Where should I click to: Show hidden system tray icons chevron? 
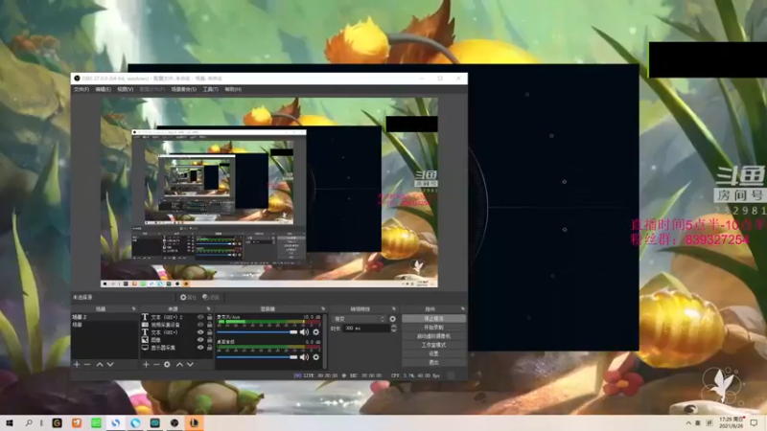click(688, 423)
